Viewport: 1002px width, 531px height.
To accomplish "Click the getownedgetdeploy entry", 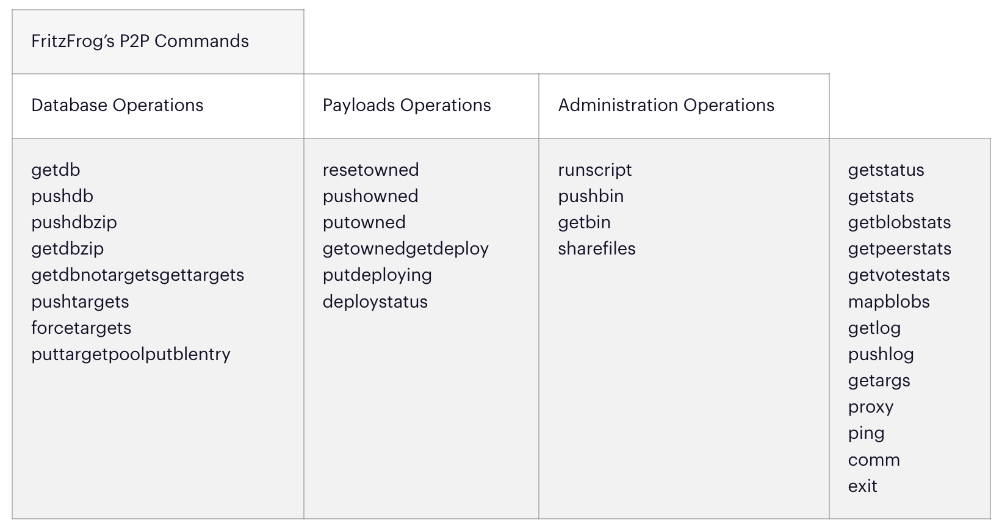I will point(405,249).
